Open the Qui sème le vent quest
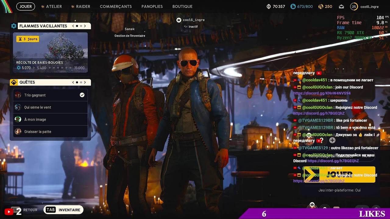This screenshot has width=390, height=219. 50,107
